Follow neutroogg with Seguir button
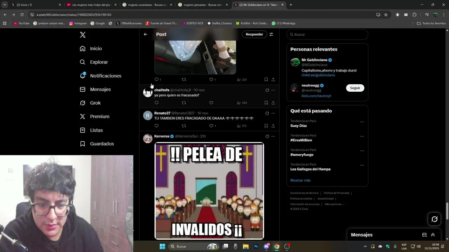Viewport: 449px width, 252px height. click(x=355, y=88)
